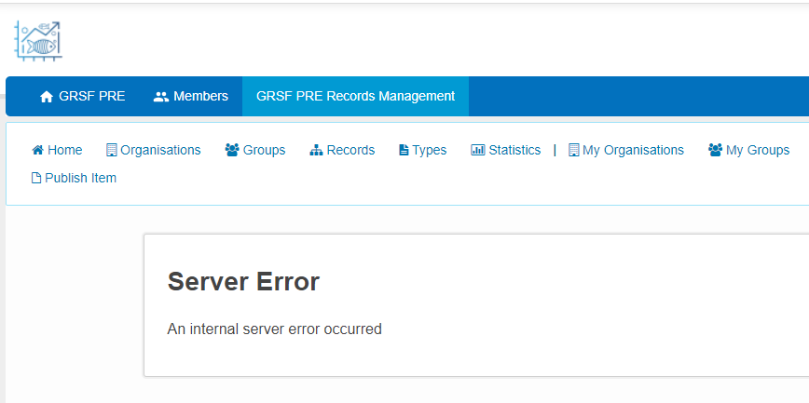Image resolution: width=809 pixels, height=403 pixels.
Task: Click the Server Error heading
Action: (243, 282)
